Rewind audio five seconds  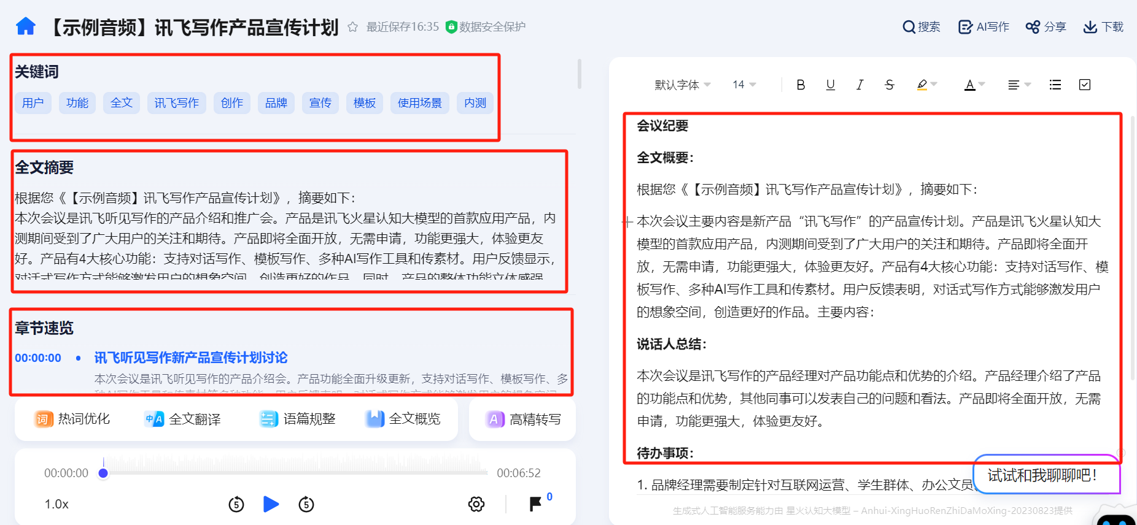click(x=236, y=504)
